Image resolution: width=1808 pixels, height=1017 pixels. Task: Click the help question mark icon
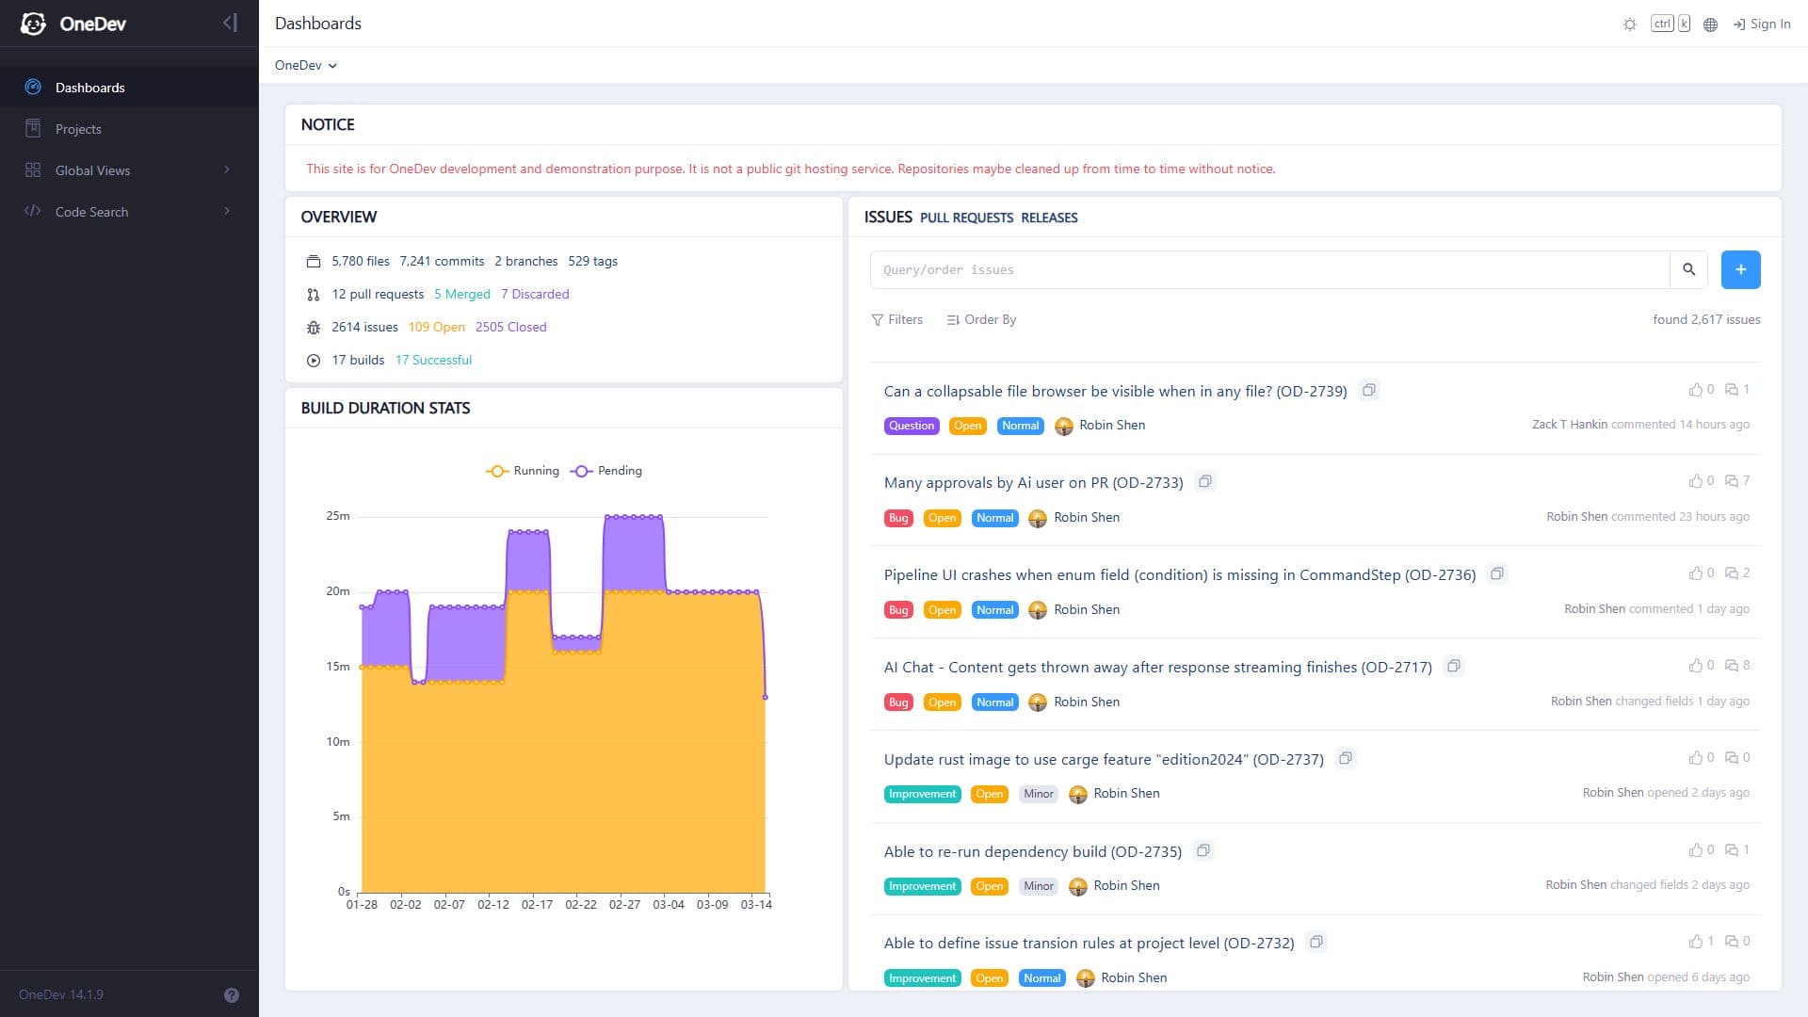pos(232,995)
